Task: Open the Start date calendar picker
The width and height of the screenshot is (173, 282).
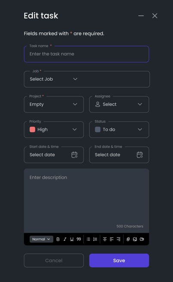Action: (x=74, y=155)
